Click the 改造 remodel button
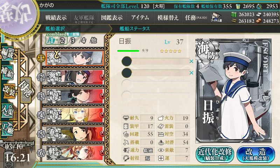Viewport: 280px width, 168px height. pos(256,154)
